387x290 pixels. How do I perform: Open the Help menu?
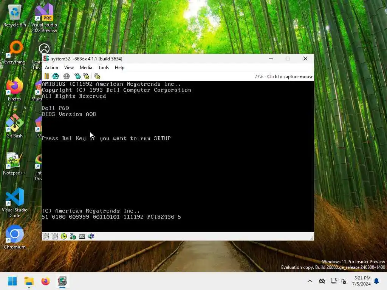click(x=119, y=68)
